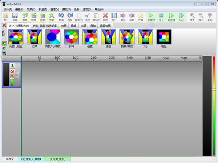This screenshot has width=218, height=163.
Task: Click the 00:00:00.000 time field
Action: tap(31, 159)
